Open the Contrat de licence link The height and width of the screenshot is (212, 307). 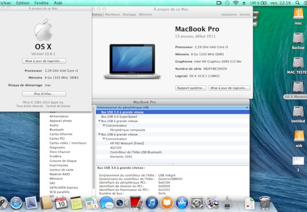point(58,106)
